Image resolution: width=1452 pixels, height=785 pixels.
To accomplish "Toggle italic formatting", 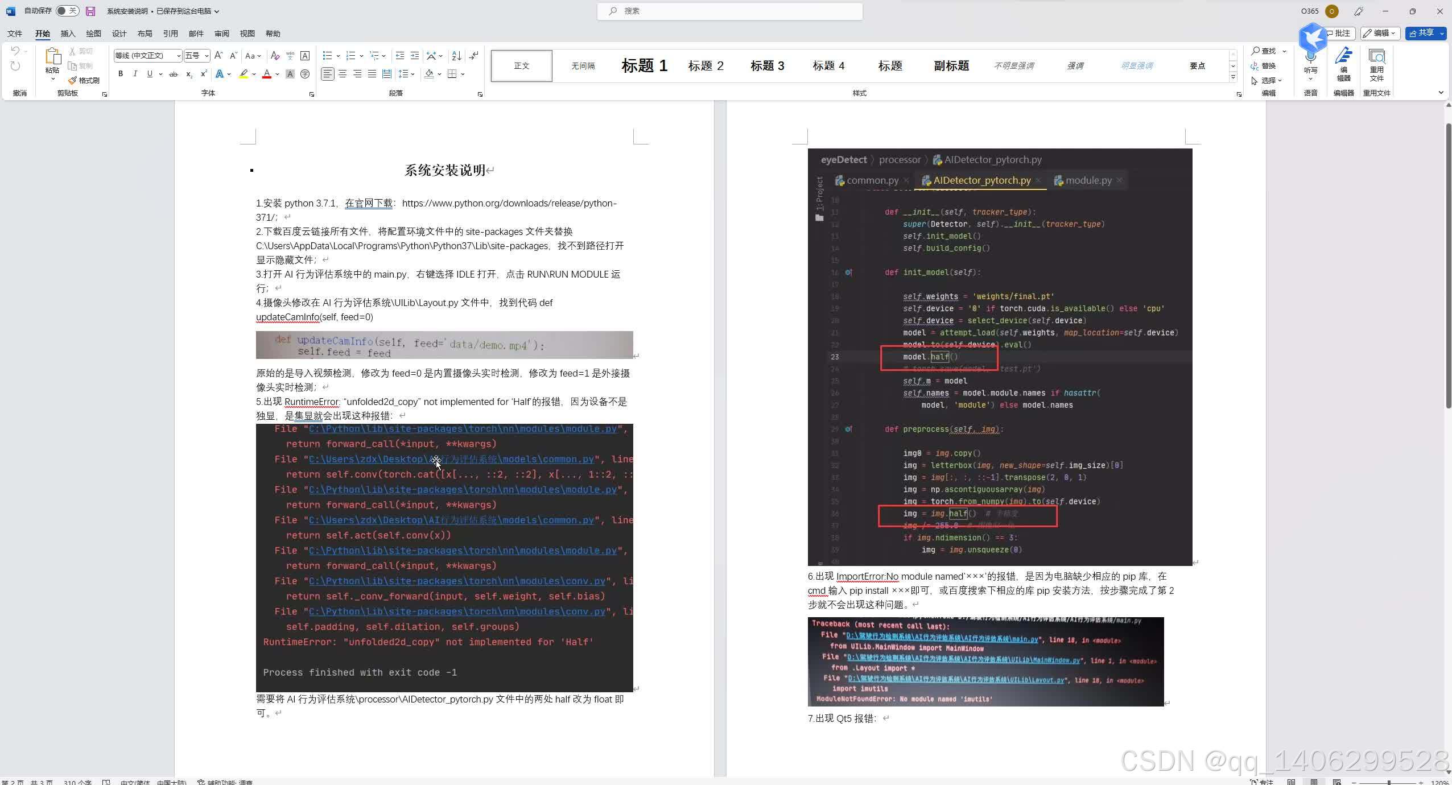I will [135, 74].
